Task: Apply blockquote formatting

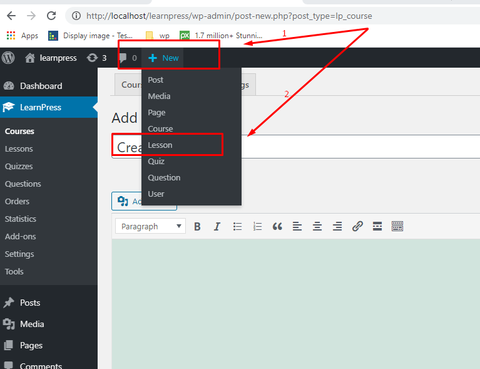Action: click(x=277, y=226)
